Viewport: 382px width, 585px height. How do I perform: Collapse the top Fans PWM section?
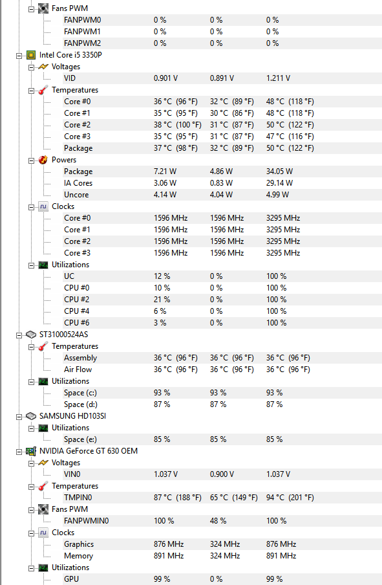(31, 9)
